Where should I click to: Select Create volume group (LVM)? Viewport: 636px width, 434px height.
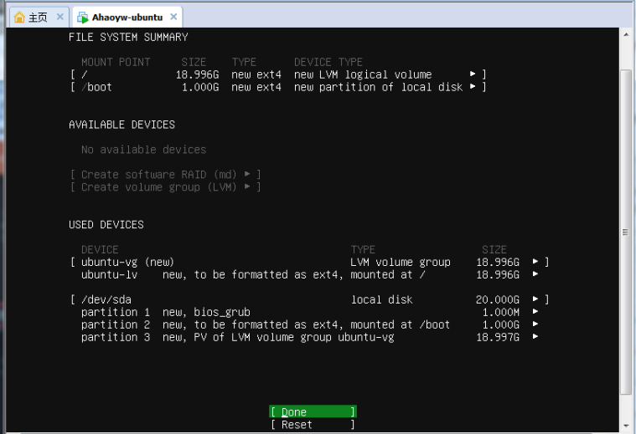click(x=165, y=187)
